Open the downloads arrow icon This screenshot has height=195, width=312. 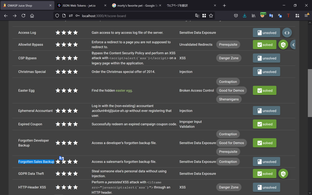245,16
